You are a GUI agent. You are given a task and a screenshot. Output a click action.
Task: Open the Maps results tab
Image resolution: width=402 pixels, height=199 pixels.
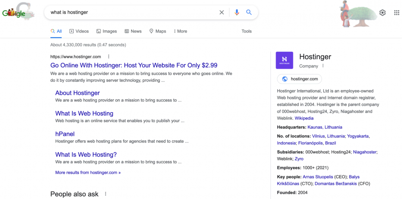[x=158, y=31]
